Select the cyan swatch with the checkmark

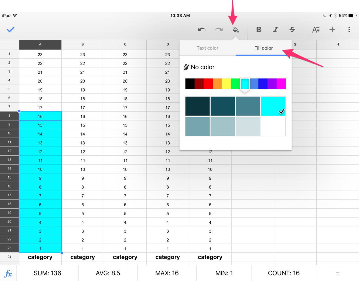[273, 106]
